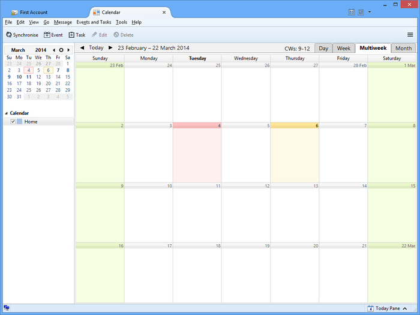Image resolution: width=420 pixels, height=315 pixels.
Task: Select Saturday 22 Mar cell in grid
Action: (x=392, y=273)
